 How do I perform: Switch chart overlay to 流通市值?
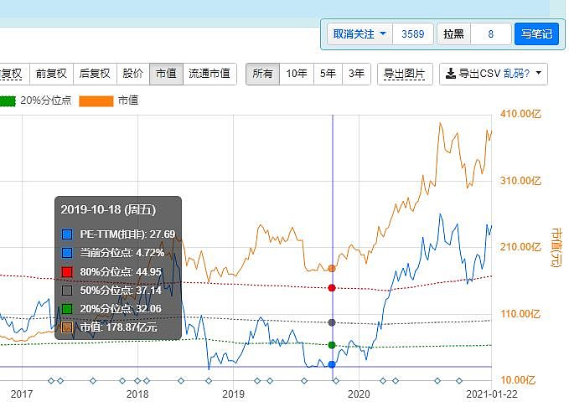[209, 74]
